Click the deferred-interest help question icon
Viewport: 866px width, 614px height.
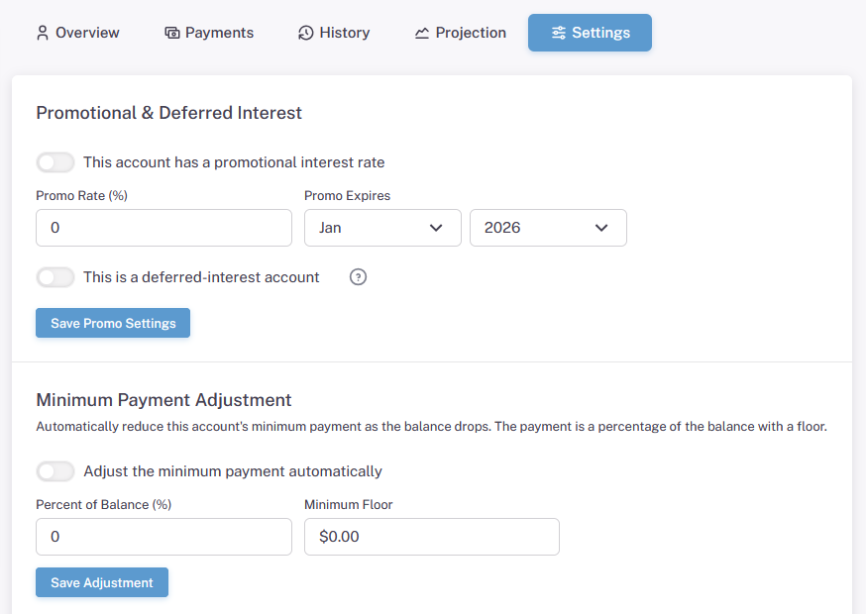(x=358, y=277)
